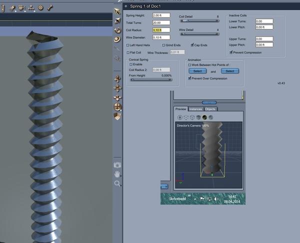Click the Spring Height input field

coord(161,15)
